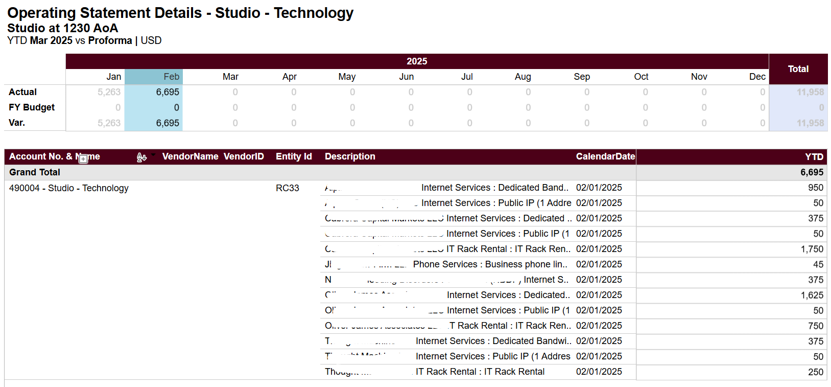831x387 pixels.
Task: Click the CalendarDate column header
Action: (605, 156)
